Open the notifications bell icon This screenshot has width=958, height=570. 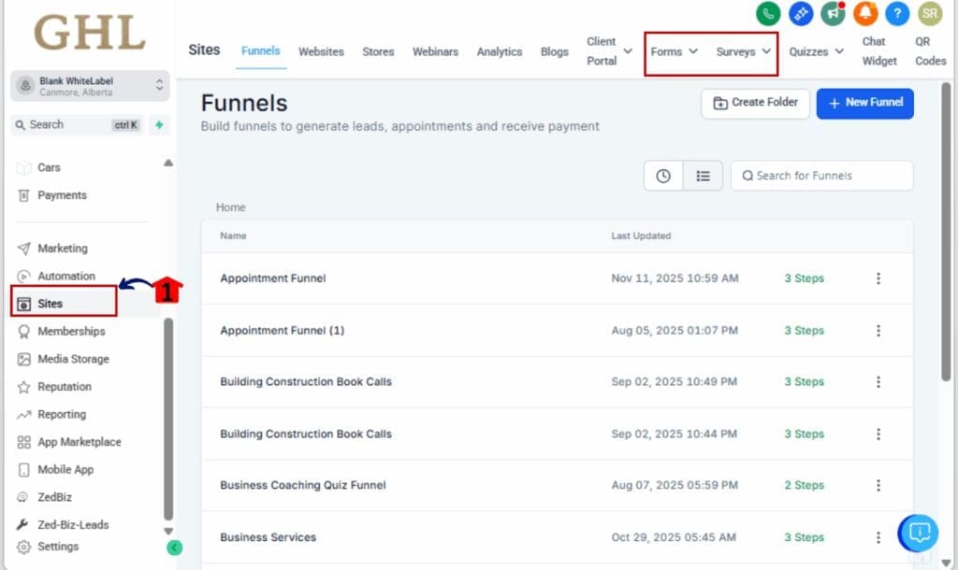click(x=865, y=13)
